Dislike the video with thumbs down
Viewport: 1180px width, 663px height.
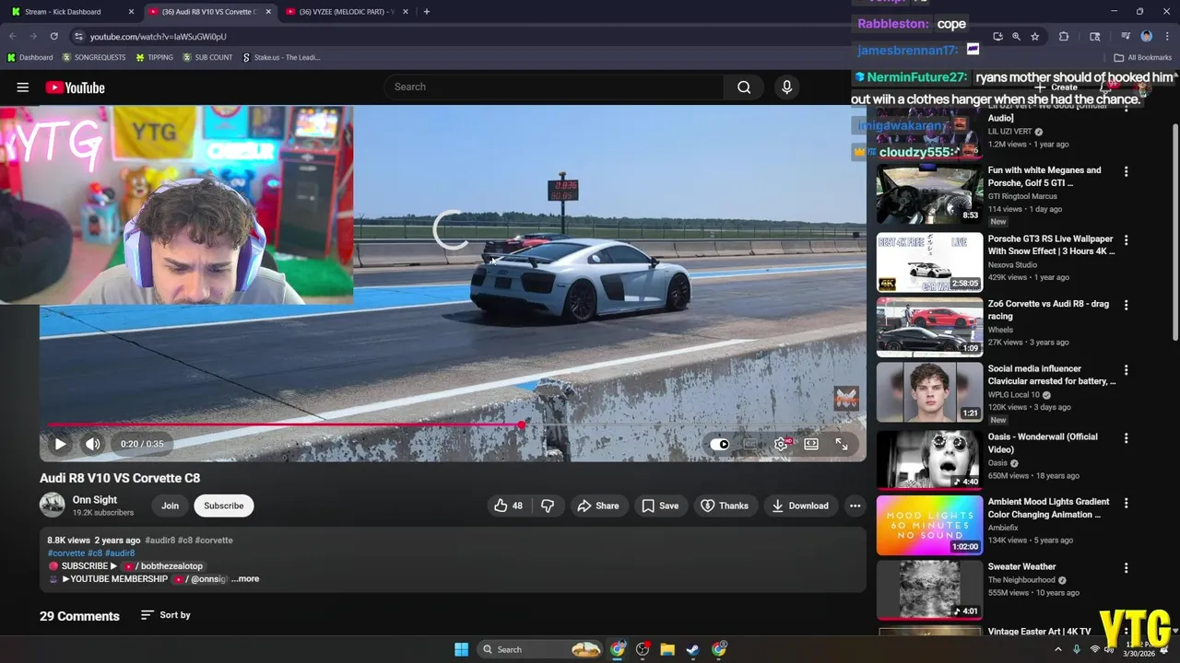click(x=548, y=506)
